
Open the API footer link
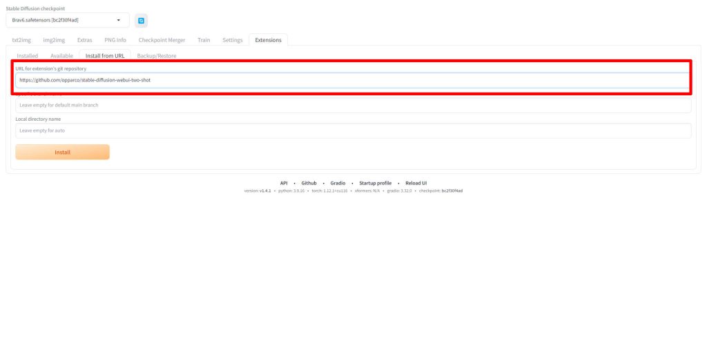tap(284, 183)
